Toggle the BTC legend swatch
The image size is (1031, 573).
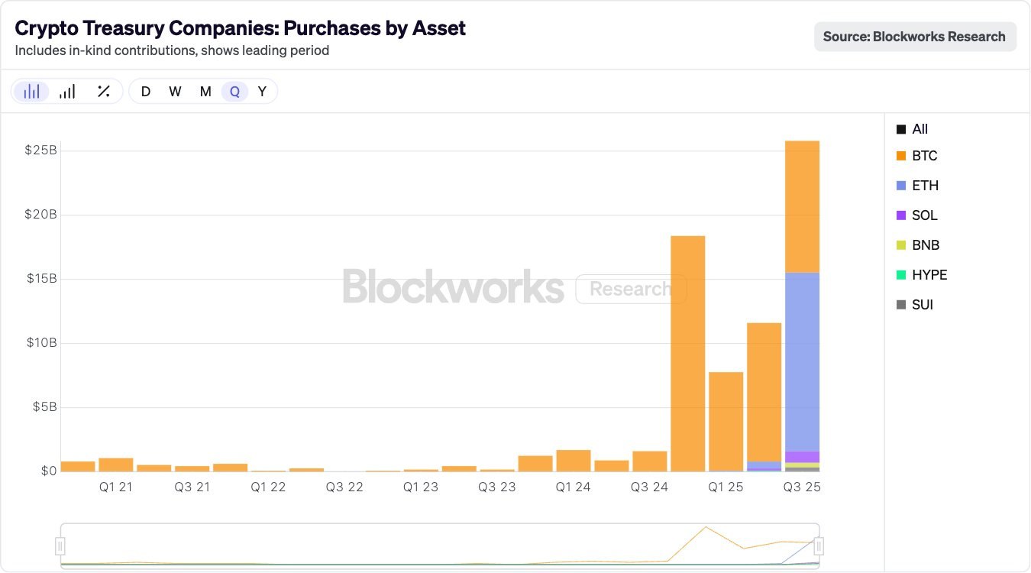(901, 156)
